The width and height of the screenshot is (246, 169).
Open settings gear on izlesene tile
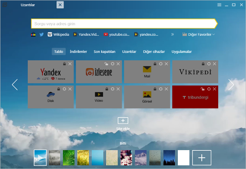[x=112, y=64]
